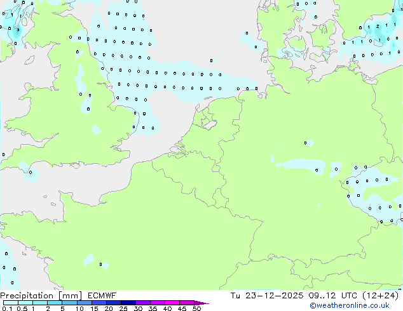Click the lightest 0.1–0.5 mm legend swatch
Screen dimensions: 403x311
click(11, 303)
